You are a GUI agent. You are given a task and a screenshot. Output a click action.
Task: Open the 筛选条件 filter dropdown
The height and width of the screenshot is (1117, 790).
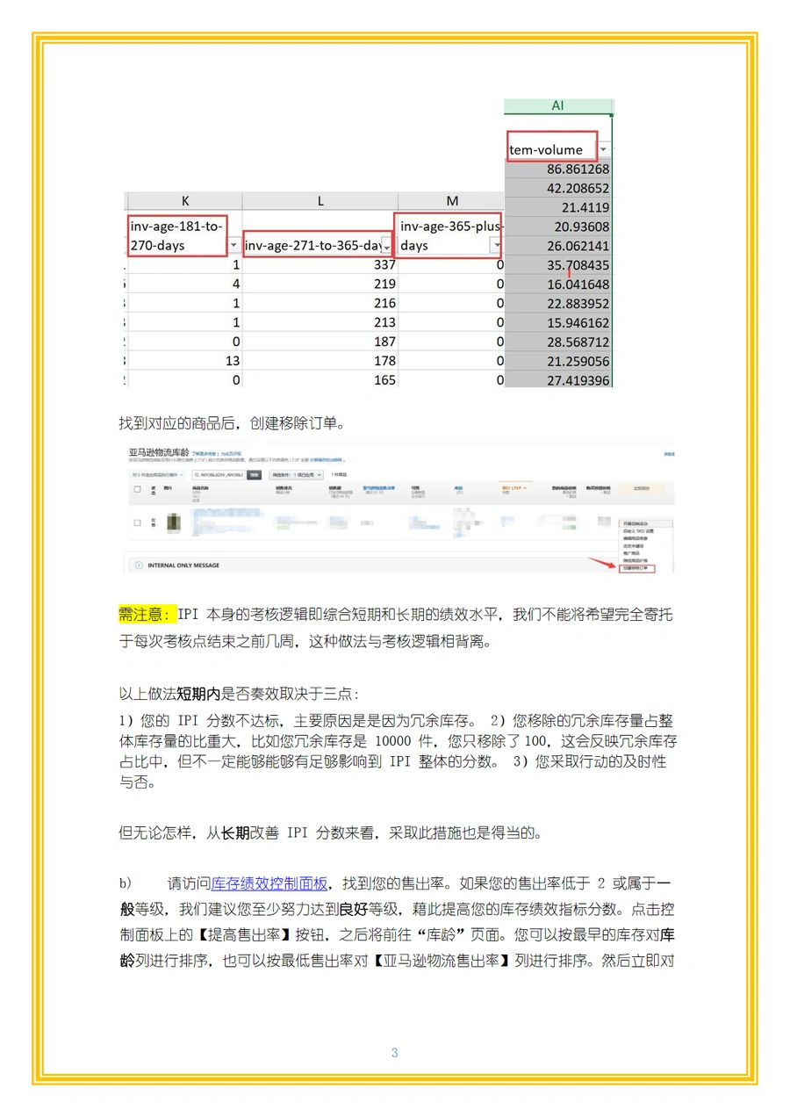click(294, 474)
